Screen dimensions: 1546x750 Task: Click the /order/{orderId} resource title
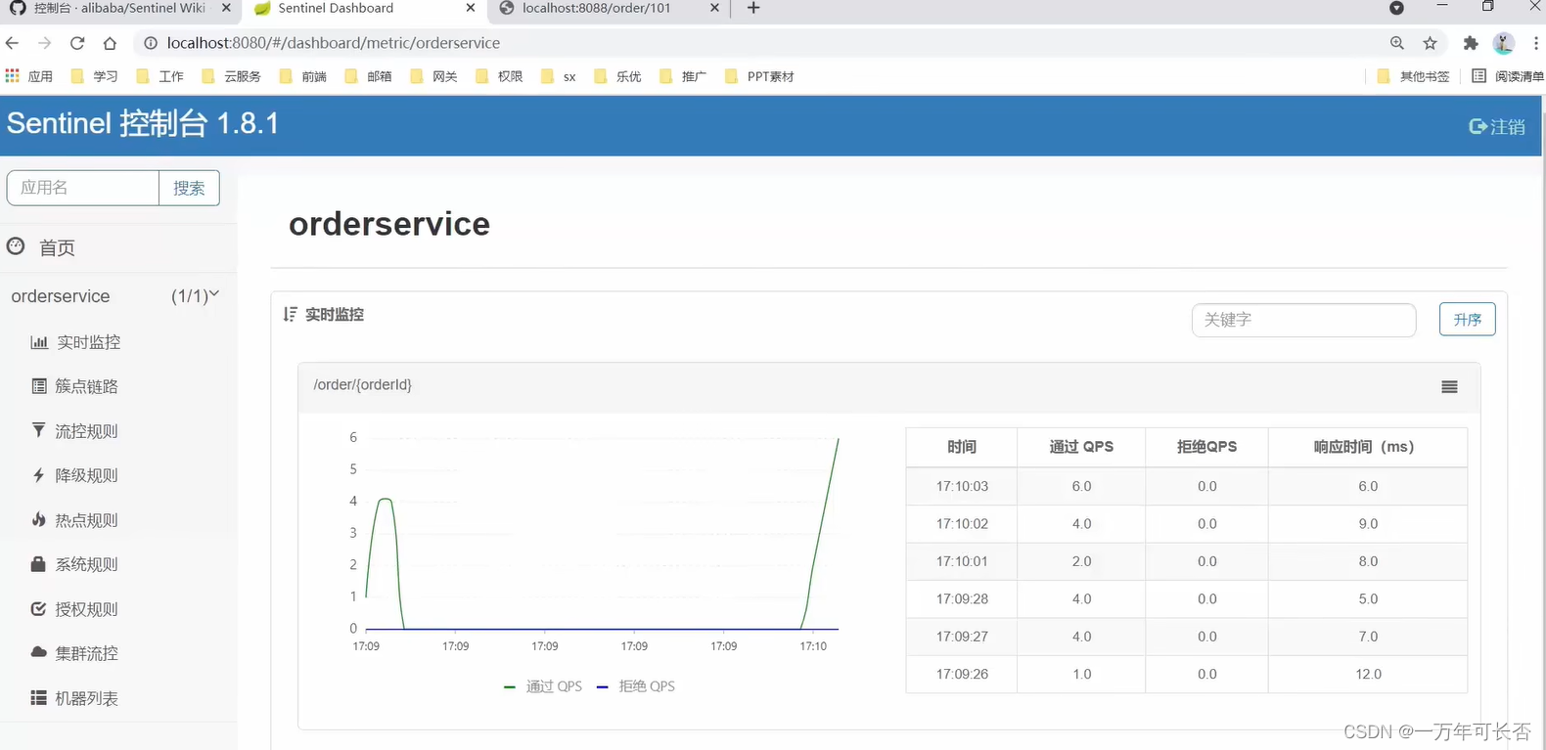(x=362, y=384)
